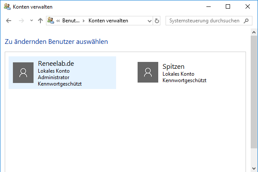This screenshot has height=172, width=258.
Task: Close the Konten verwalten window
Action: coord(248,7)
